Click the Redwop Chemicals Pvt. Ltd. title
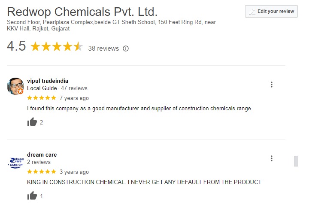Image resolution: width=312 pixels, height=212 pixels. (x=82, y=12)
